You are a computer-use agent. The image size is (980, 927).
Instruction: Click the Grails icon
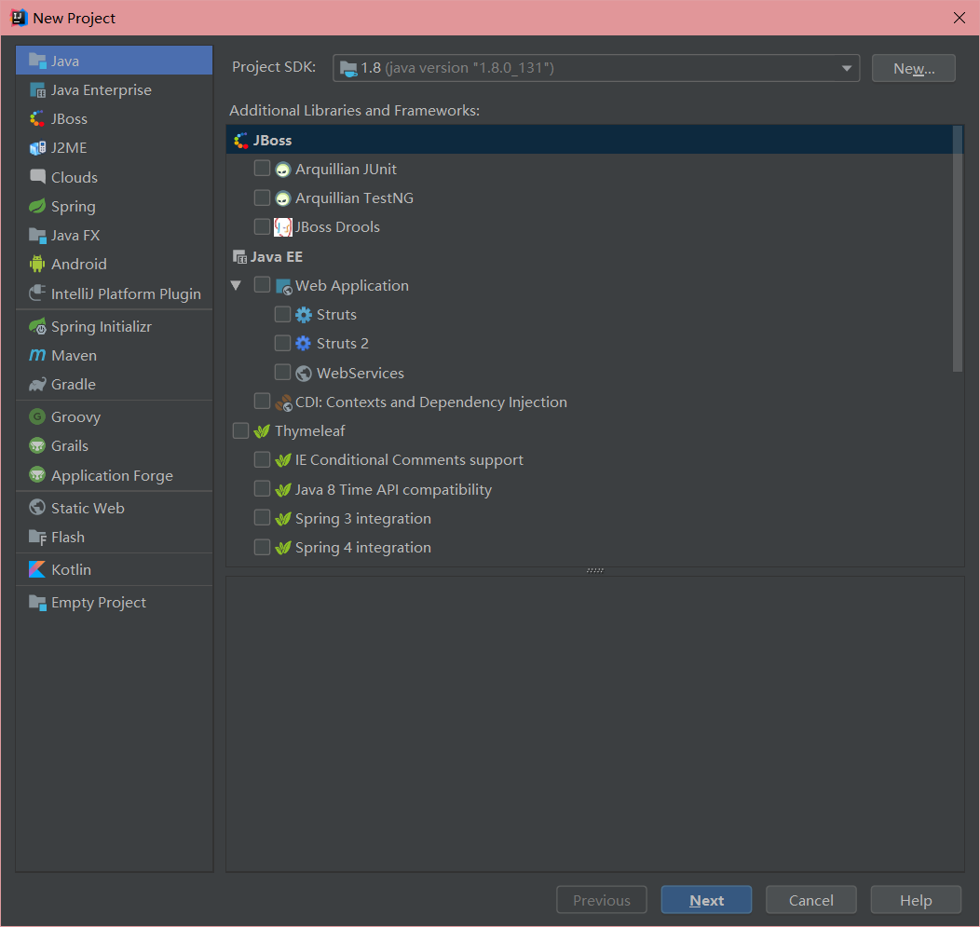[37, 445]
